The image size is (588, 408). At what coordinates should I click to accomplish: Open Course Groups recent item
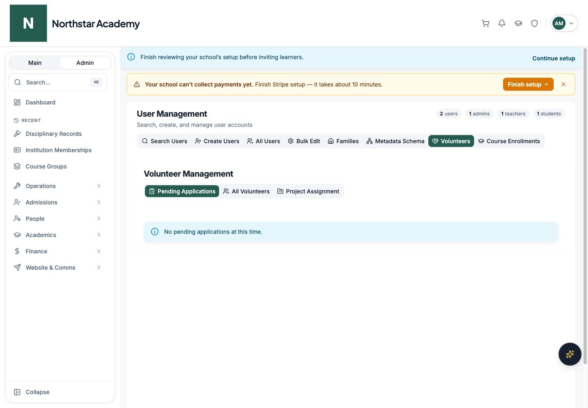[58, 166]
